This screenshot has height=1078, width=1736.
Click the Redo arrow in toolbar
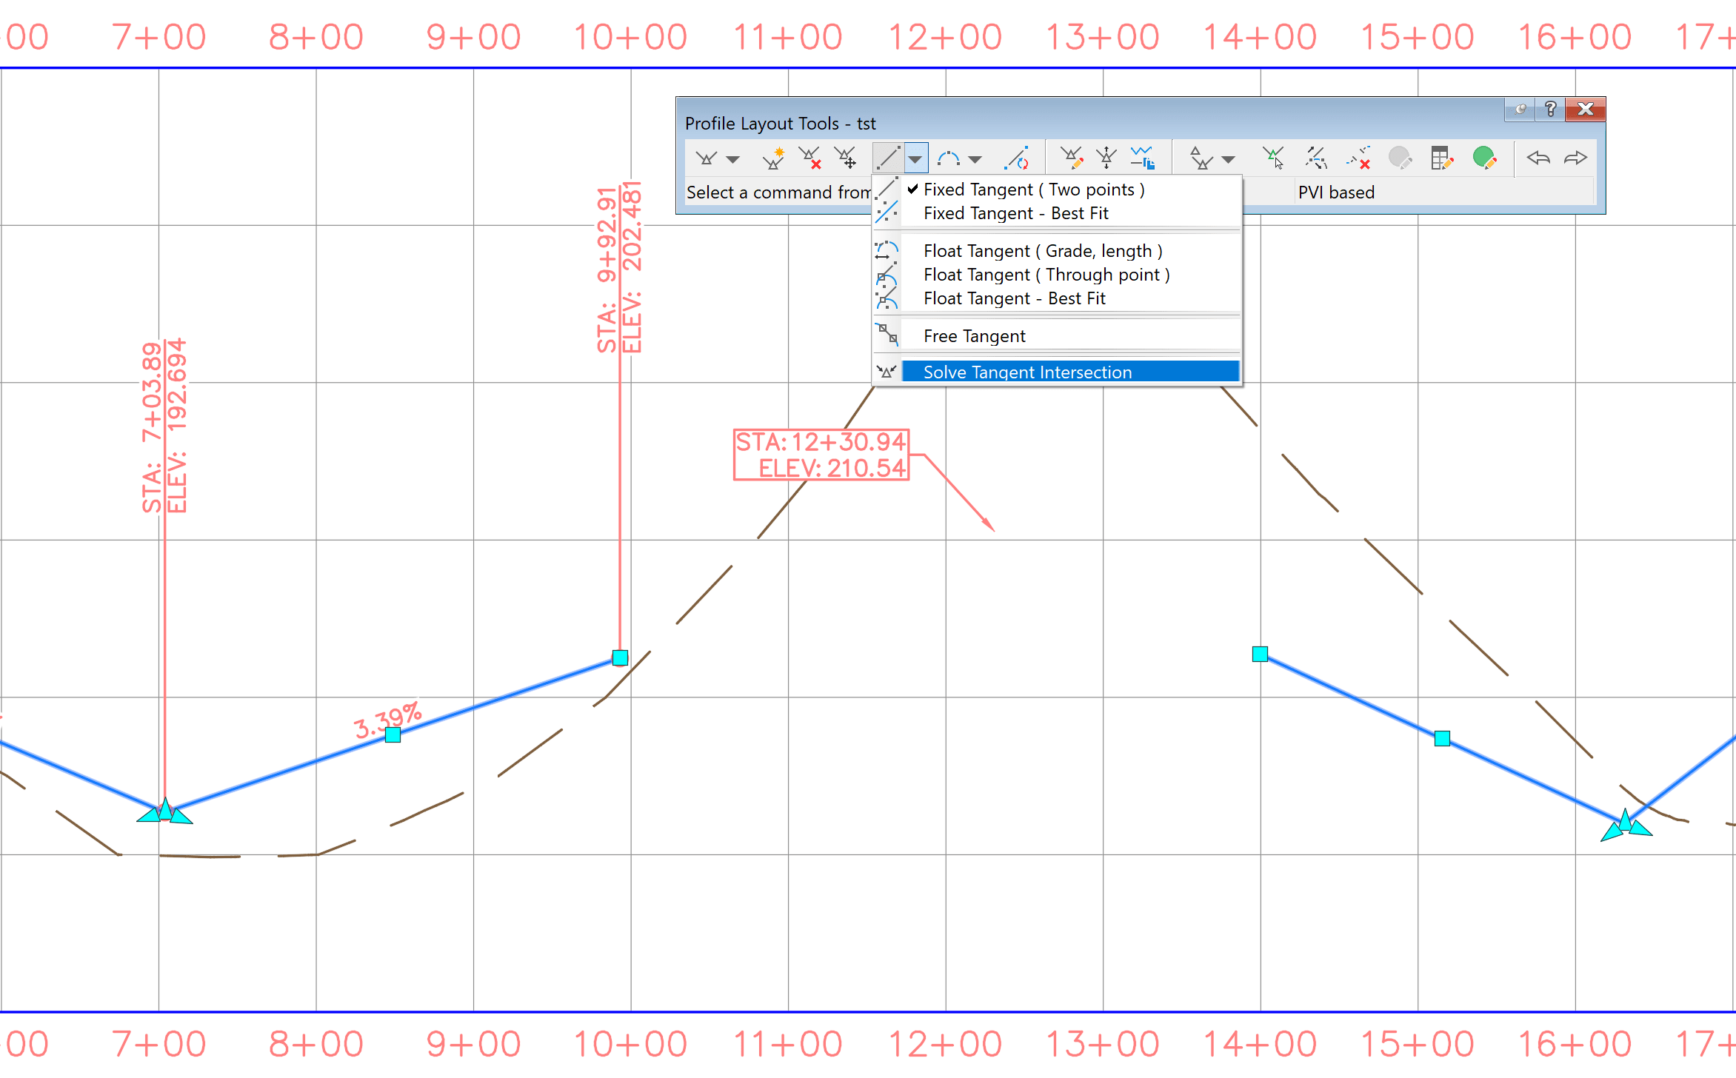click(x=1575, y=158)
